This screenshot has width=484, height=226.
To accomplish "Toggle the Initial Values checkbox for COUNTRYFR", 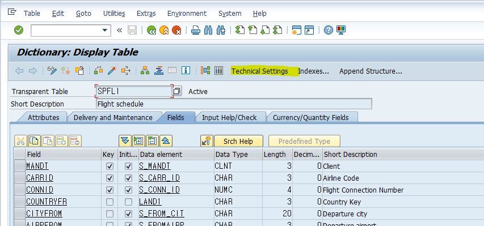I will tap(128, 202).
